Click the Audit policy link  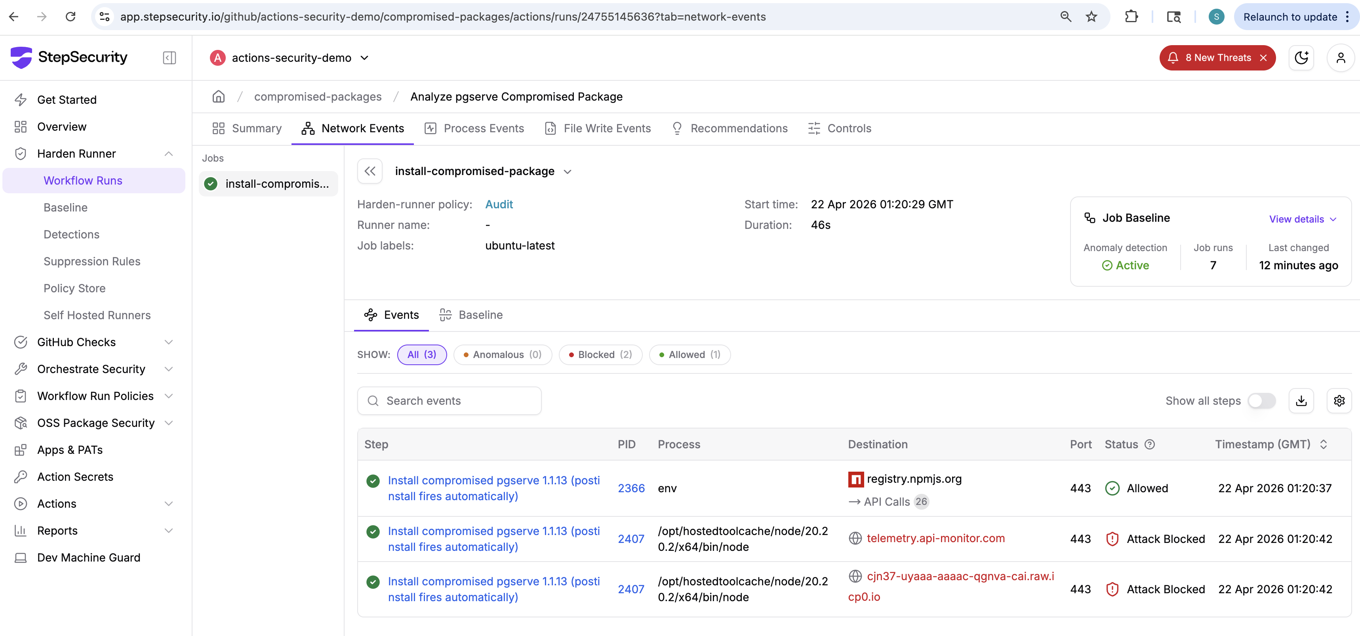pos(498,204)
